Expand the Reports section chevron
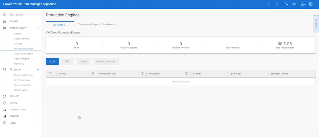The image size is (319, 137). (38, 116)
